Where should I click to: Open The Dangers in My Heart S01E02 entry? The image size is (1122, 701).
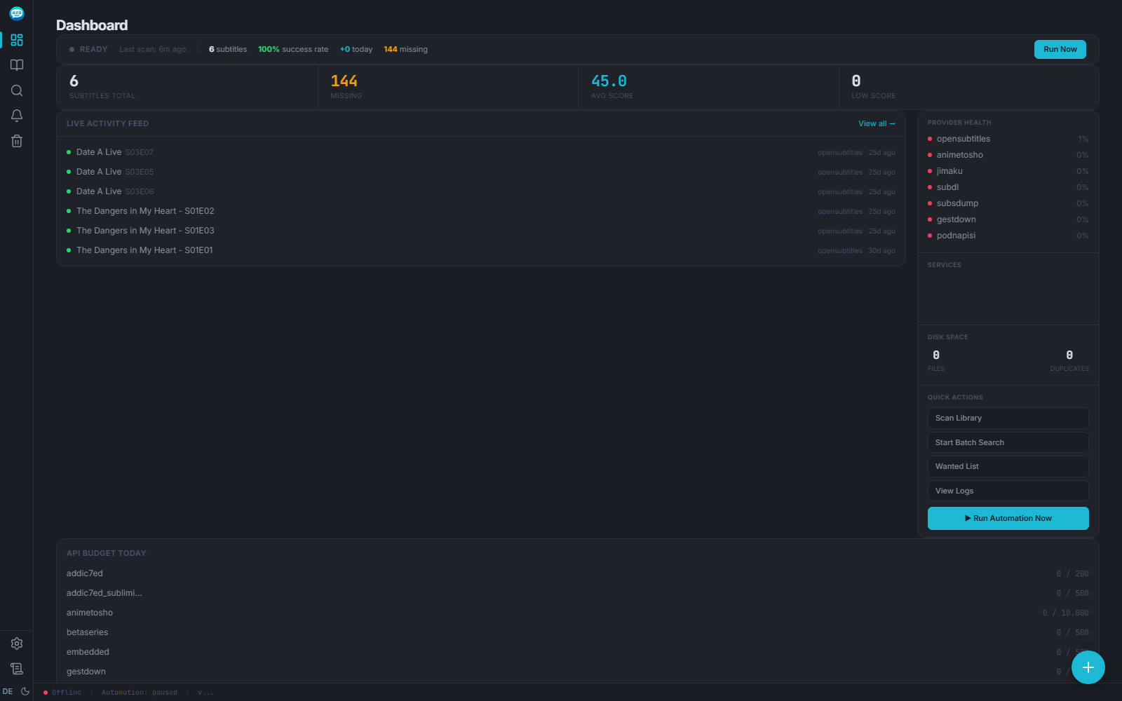(481, 211)
